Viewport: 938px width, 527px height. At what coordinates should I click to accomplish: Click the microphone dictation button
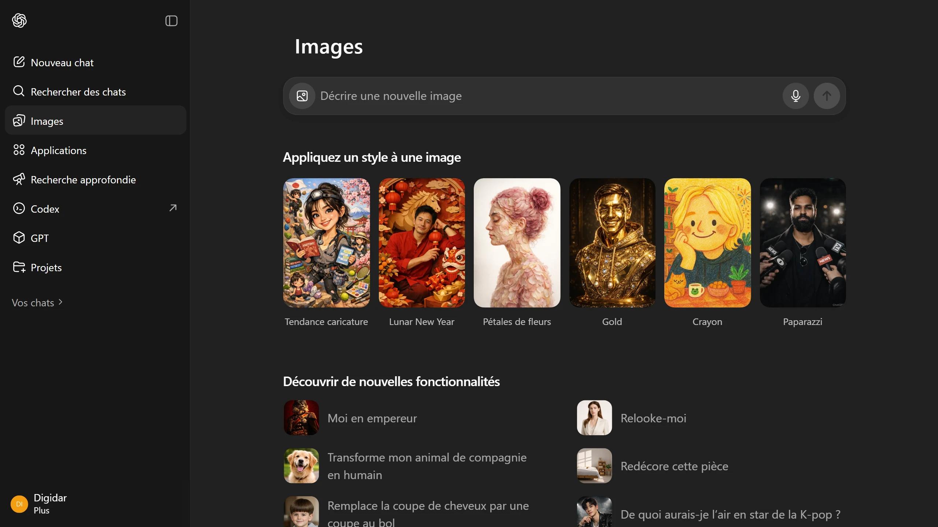pyautogui.click(x=795, y=96)
